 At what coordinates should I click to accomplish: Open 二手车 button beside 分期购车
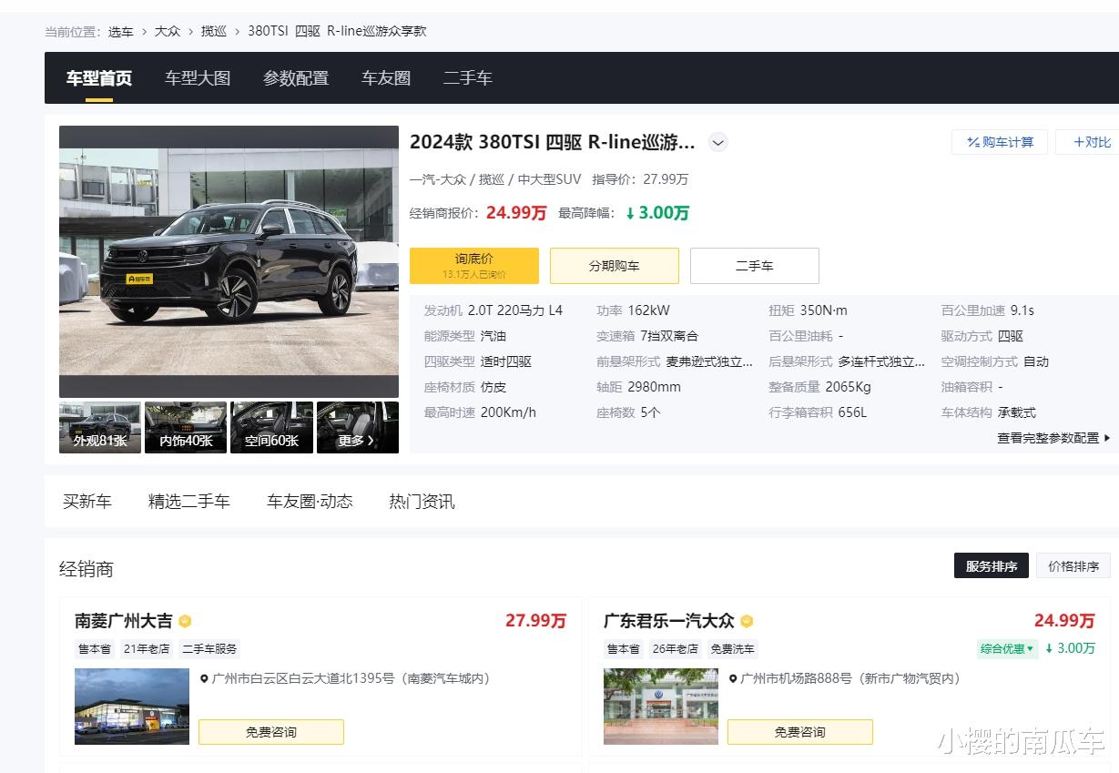[755, 265]
